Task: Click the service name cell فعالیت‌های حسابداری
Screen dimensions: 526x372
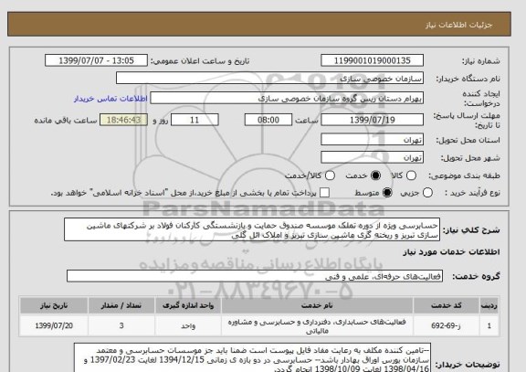Action: coord(317,325)
